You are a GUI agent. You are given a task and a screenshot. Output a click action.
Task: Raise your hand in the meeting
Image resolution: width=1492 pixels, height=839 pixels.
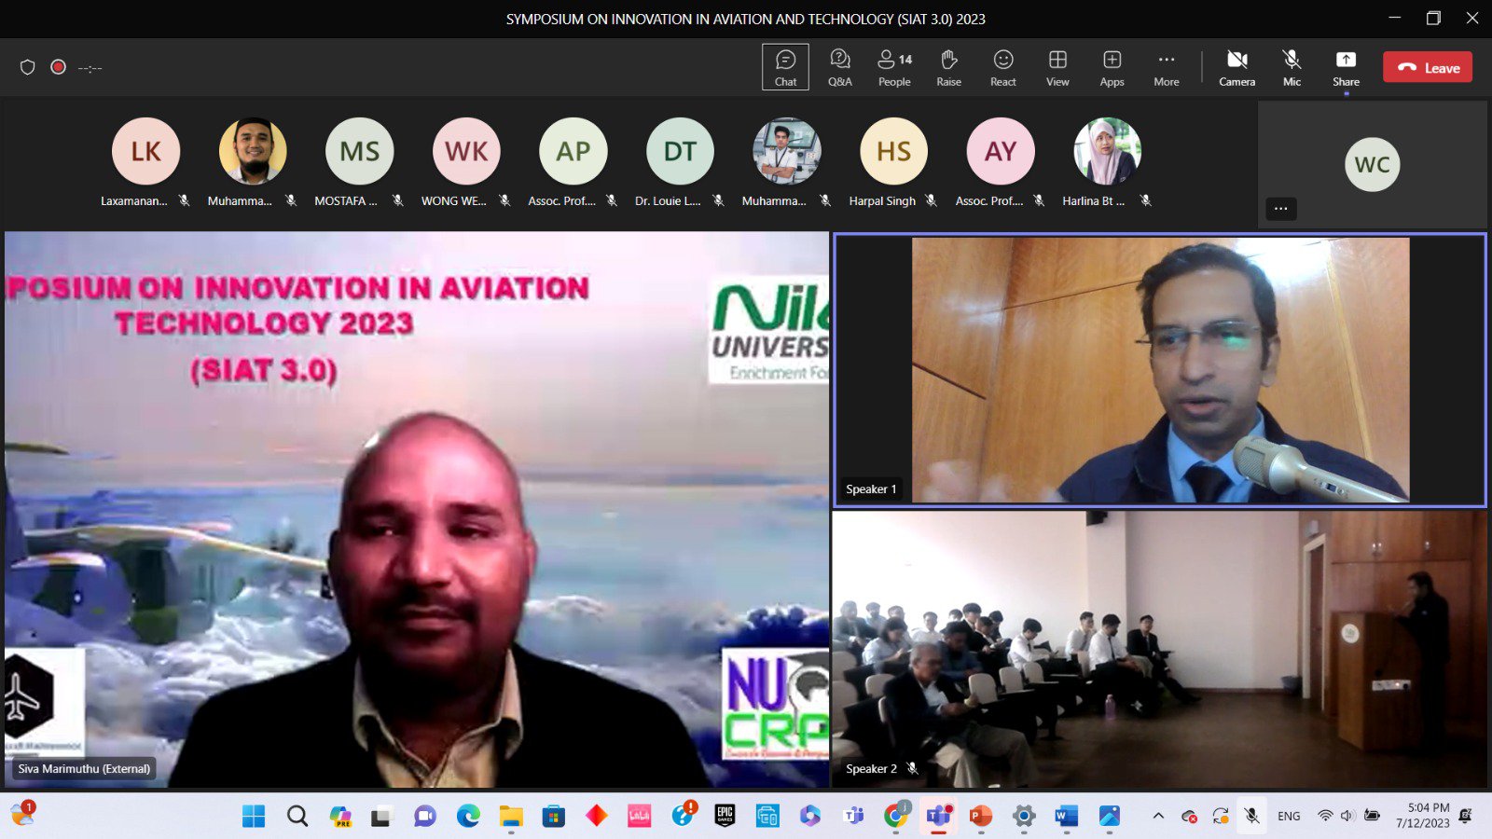coord(948,67)
